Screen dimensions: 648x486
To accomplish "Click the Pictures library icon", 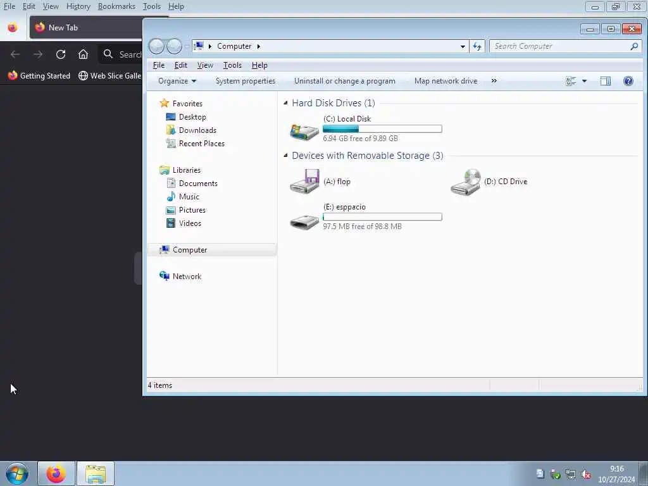I will pos(171,210).
